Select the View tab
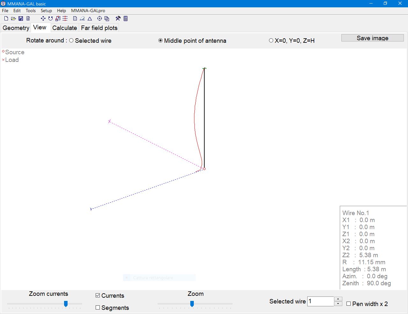This screenshot has width=408, height=314. click(x=40, y=27)
